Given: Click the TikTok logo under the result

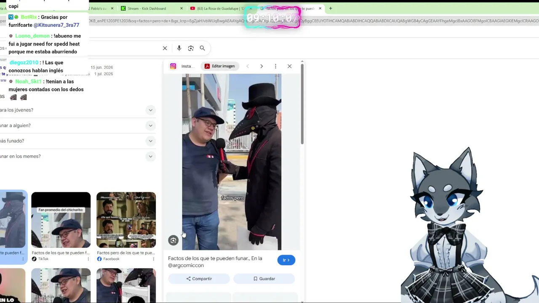Looking at the screenshot, I should [34, 259].
